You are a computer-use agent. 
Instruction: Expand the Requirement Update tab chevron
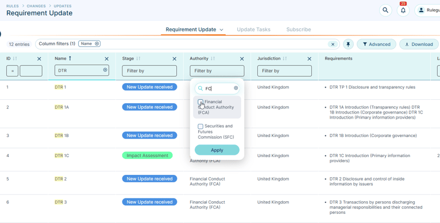pos(221,30)
